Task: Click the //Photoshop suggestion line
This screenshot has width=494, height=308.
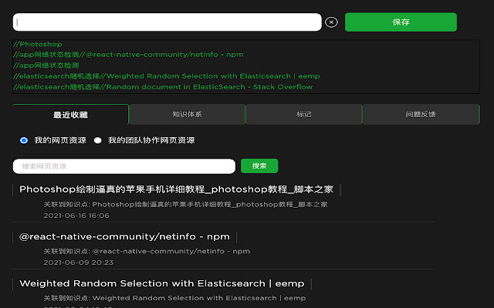Action: point(38,44)
